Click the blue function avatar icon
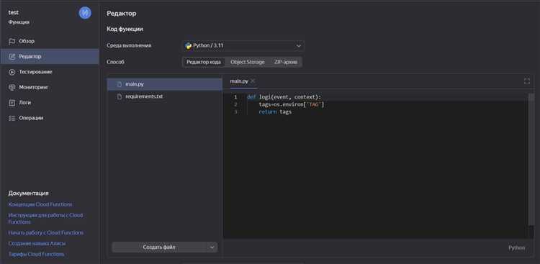 (85, 13)
